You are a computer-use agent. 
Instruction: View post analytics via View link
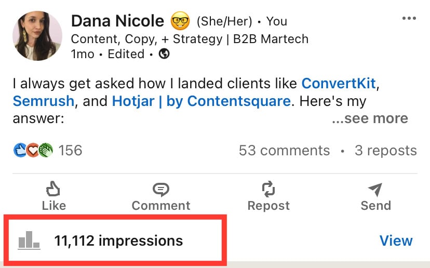(x=396, y=240)
